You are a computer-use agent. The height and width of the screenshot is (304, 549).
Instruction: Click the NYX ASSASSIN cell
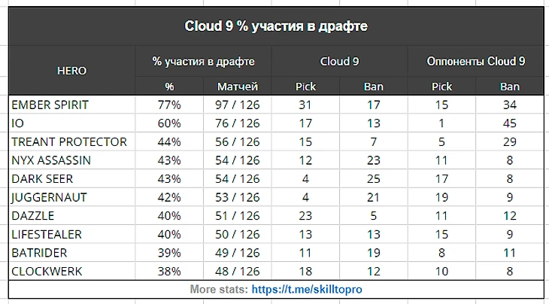pyautogui.click(x=51, y=160)
